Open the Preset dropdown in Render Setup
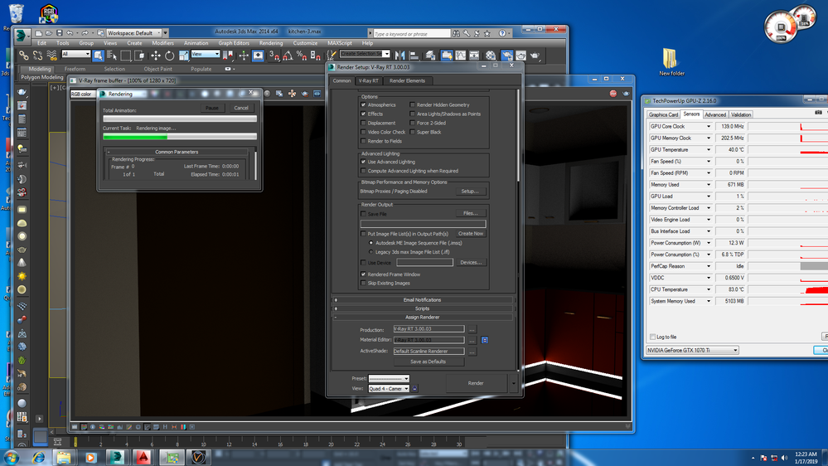The image size is (828, 466). click(x=389, y=378)
